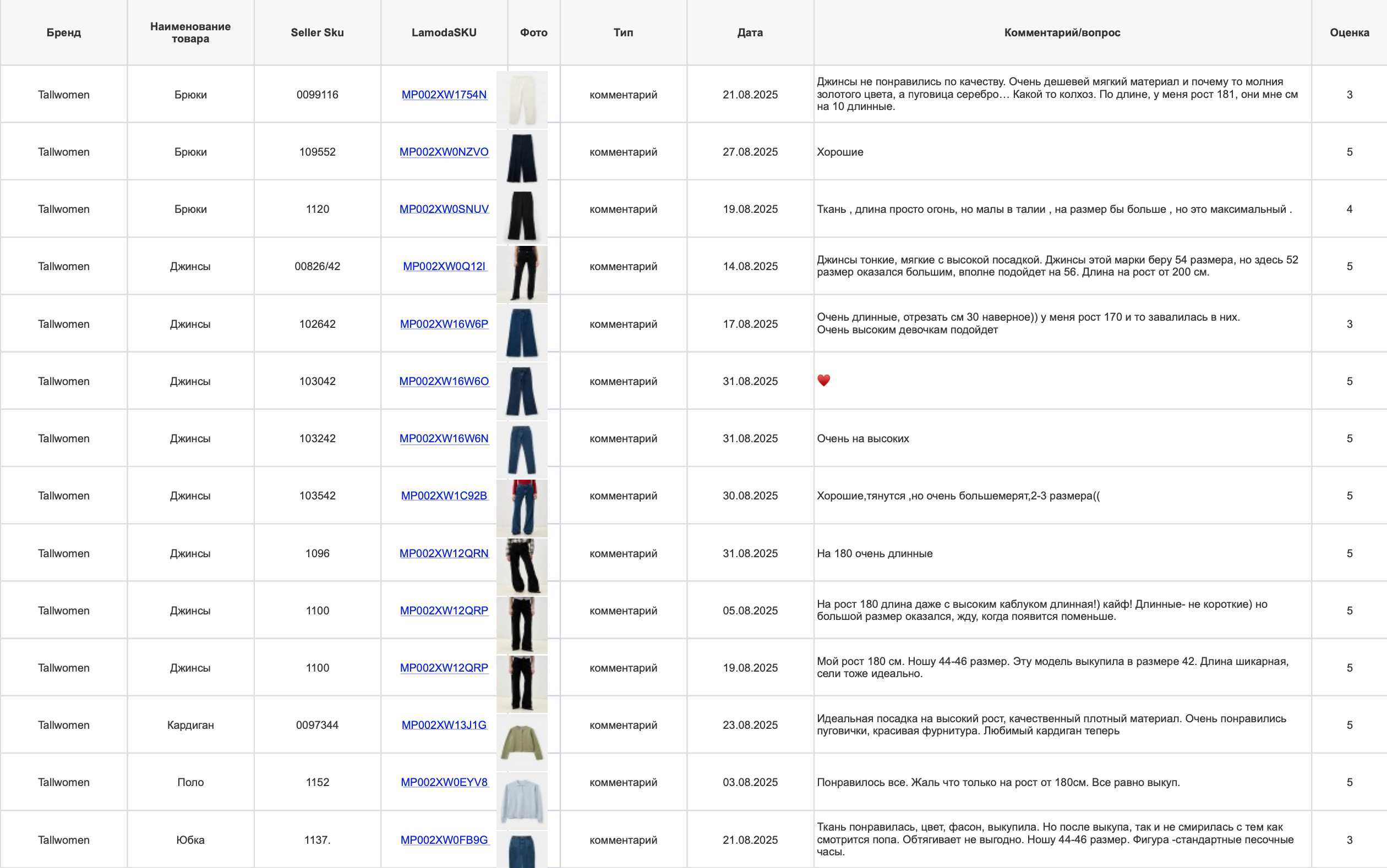Click the LamodaSKU column header
Image resolution: width=1387 pixels, height=868 pixels.
click(x=444, y=32)
